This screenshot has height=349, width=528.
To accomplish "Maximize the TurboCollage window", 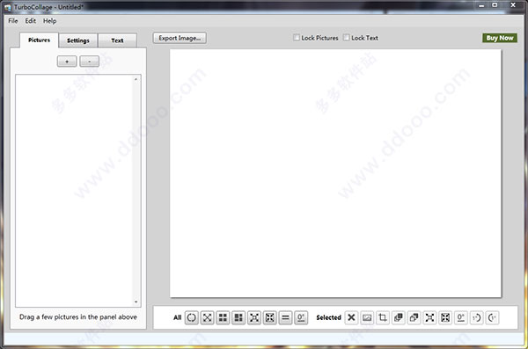I will 495,5.
